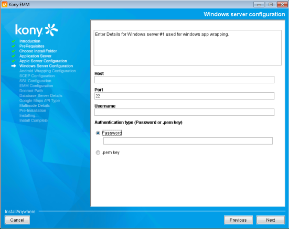Viewport: 289px width, 229px height.
Task: Click the Next button
Action: pyautogui.click(x=271, y=220)
